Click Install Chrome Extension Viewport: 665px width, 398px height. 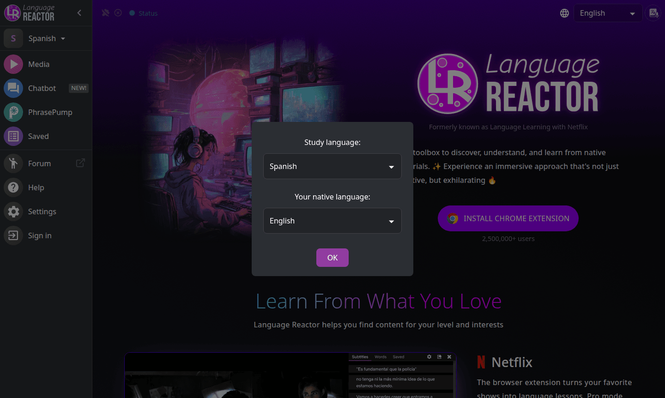click(508, 218)
